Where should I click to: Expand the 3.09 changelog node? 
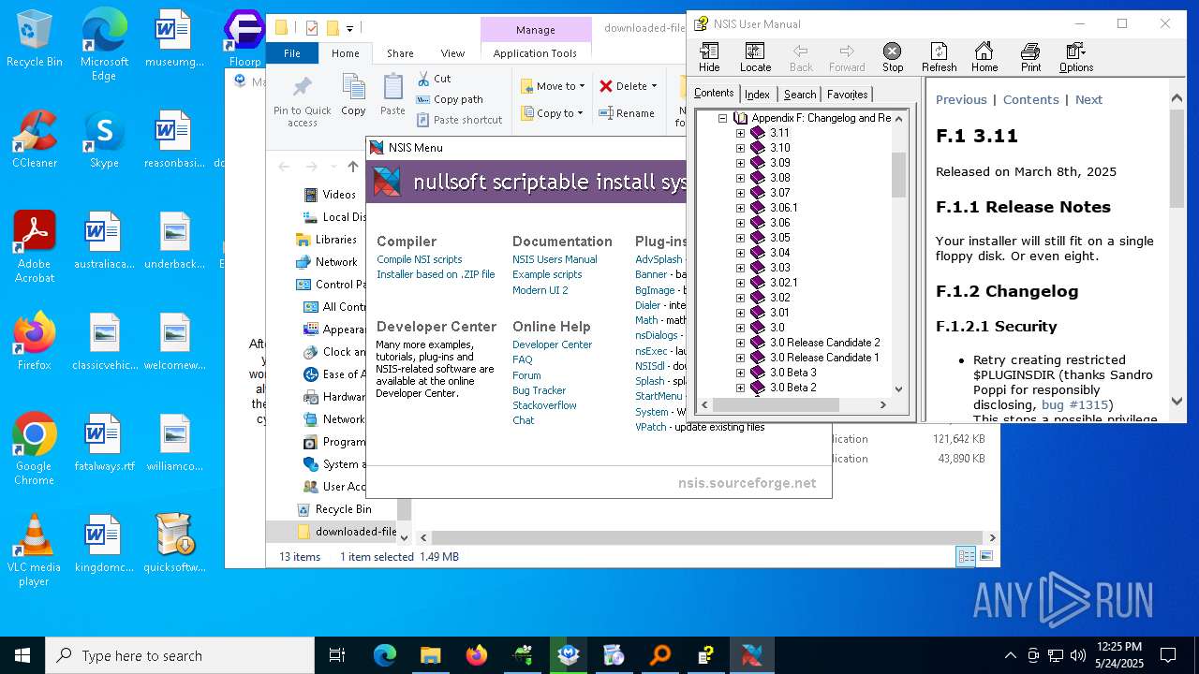click(x=740, y=163)
